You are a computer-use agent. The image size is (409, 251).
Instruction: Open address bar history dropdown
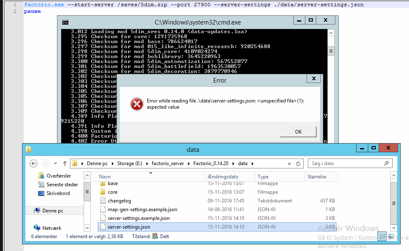289,163
